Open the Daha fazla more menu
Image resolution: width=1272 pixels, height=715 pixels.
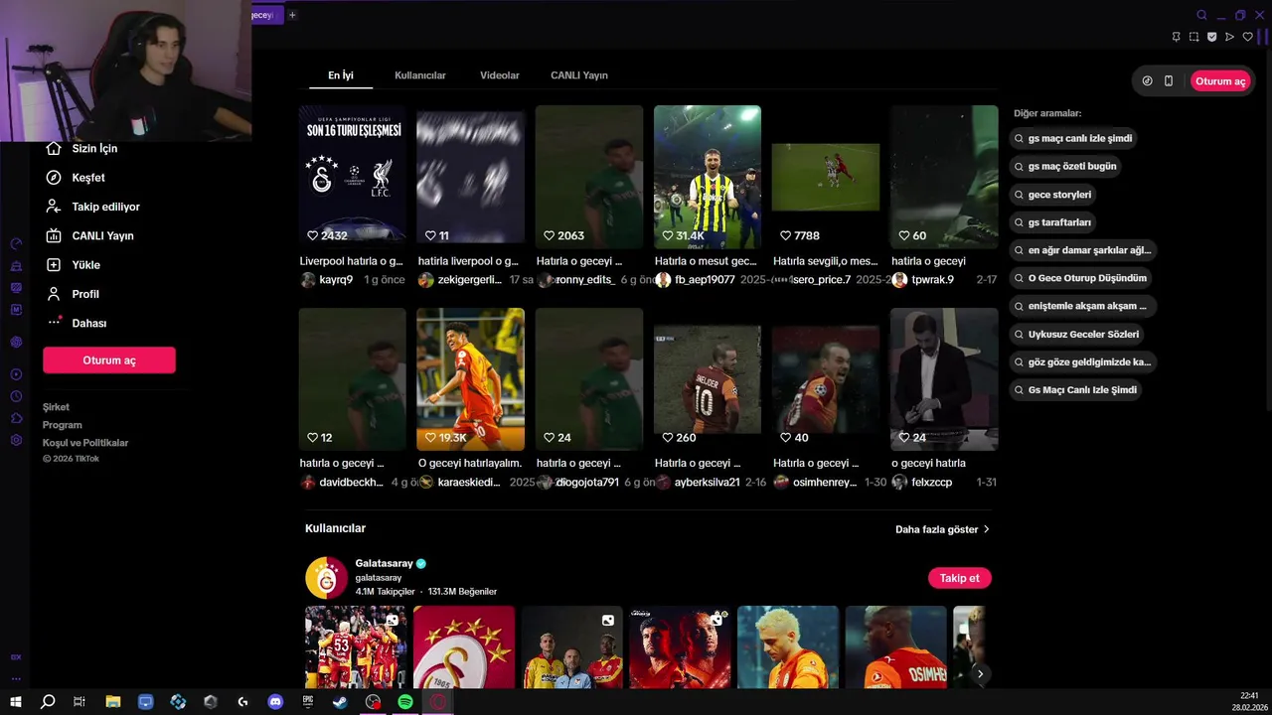(x=76, y=323)
